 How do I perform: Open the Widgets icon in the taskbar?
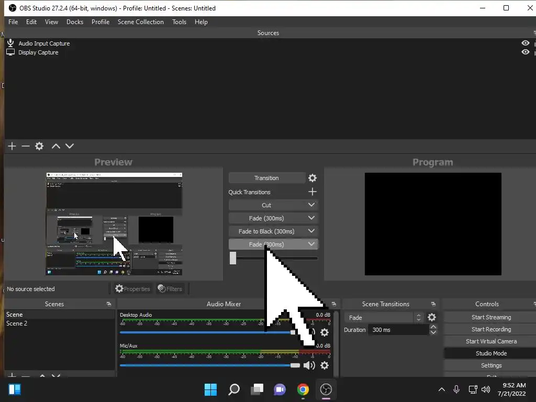tap(15, 389)
